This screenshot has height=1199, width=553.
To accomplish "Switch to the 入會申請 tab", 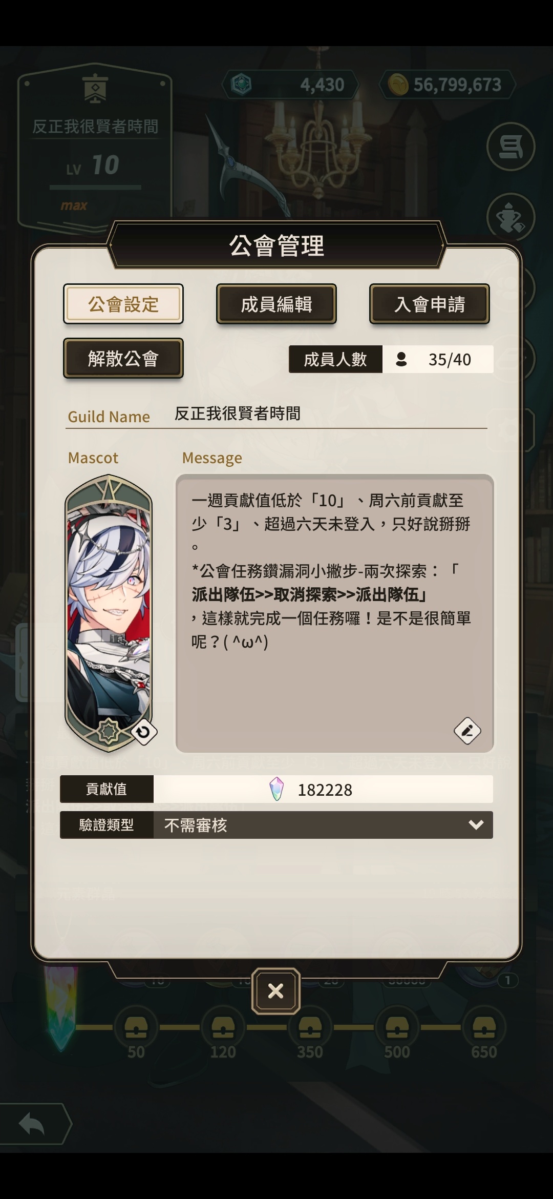I will pyautogui.click(x=430, y=304).
